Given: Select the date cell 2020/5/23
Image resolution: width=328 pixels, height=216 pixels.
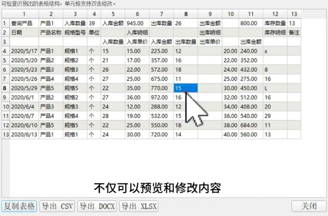Looking at the screenshot, I should [x=24, y=69].
